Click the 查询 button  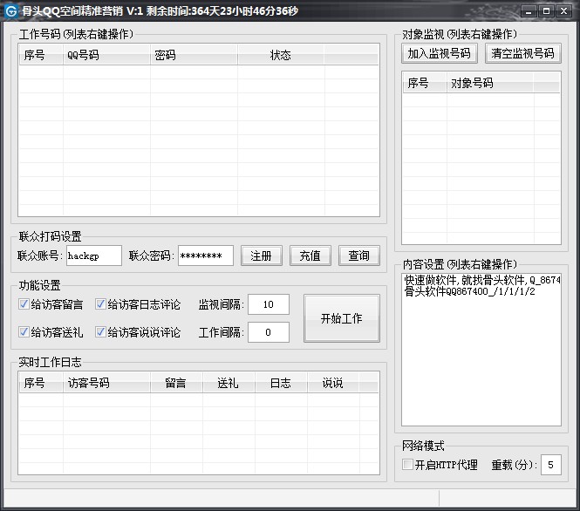pos(358,255)
